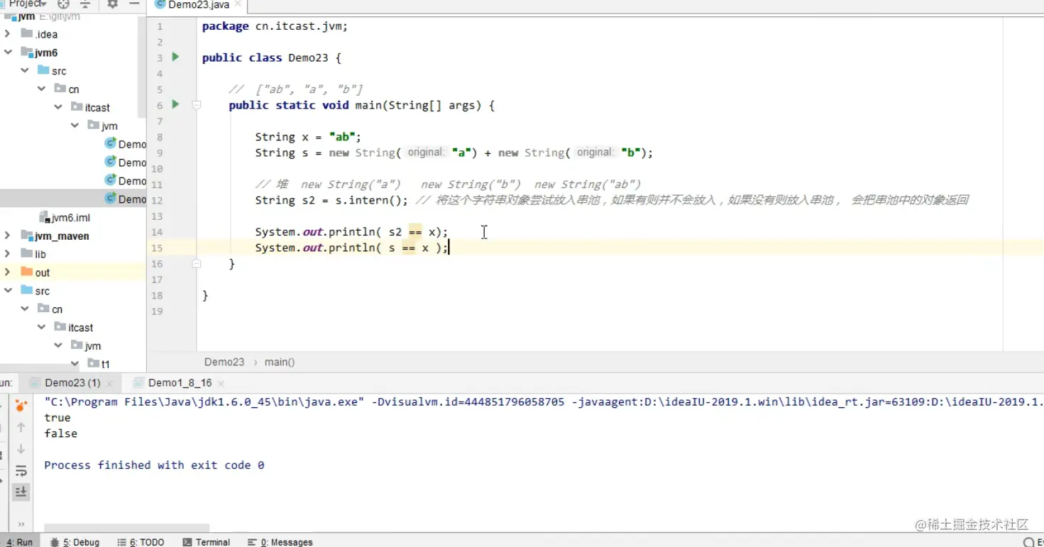Collapse main method via line 16 fold marker
Screen dimensions: 1044x547
point(197,263)
